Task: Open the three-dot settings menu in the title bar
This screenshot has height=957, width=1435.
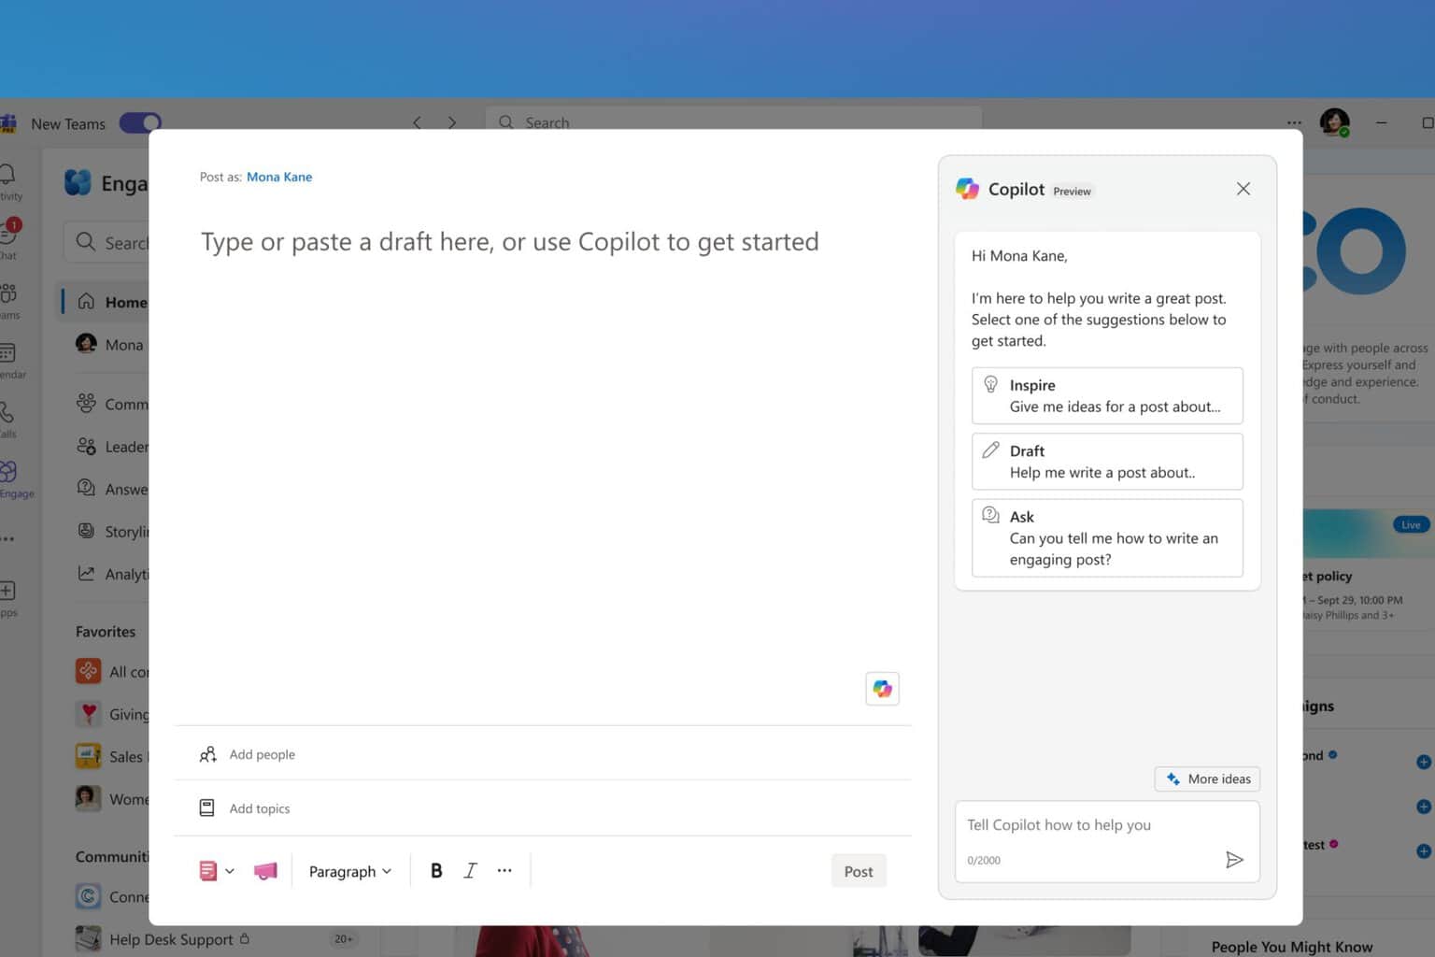Action: [x=1294, y=122]
